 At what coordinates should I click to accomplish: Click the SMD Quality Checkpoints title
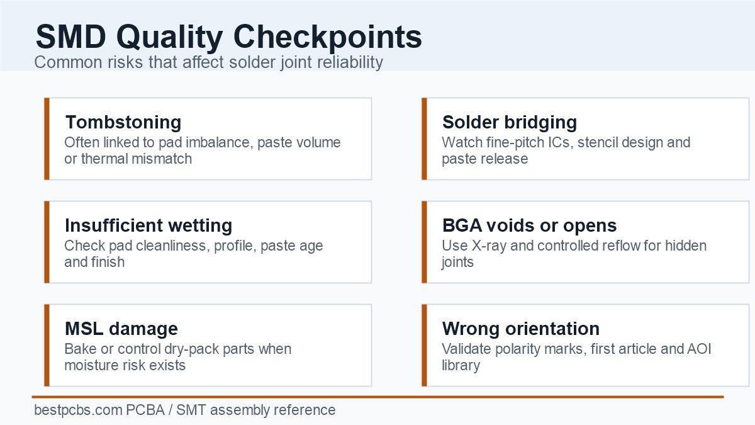click(x=229, y=37)
